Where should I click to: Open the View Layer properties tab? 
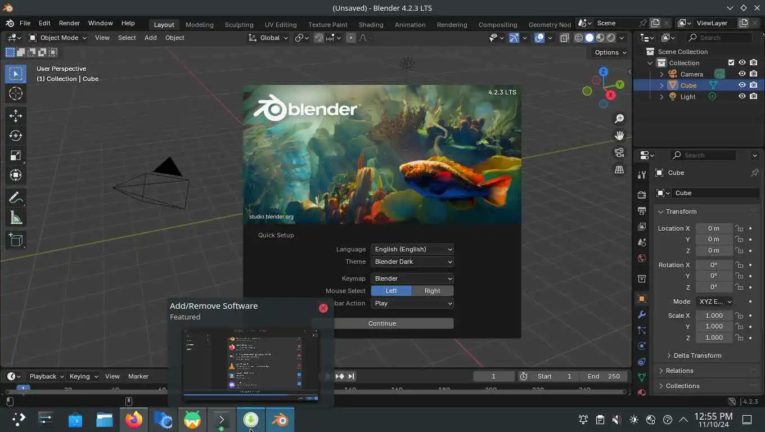tap(642, 227)
